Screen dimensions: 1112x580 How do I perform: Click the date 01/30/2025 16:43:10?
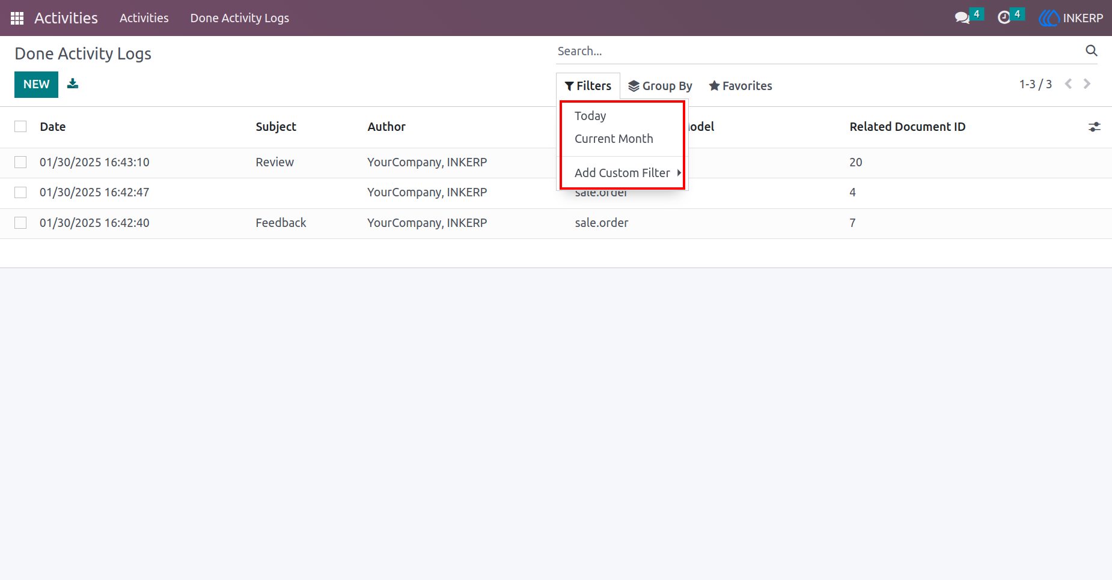tap(94, 162)
